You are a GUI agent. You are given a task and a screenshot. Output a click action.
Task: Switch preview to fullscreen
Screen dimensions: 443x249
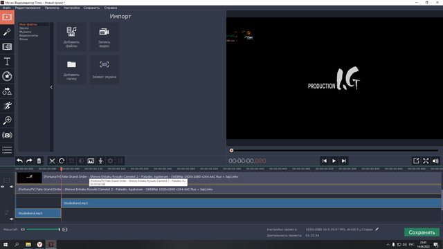426,161
